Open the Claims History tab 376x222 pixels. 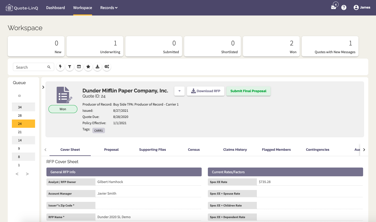point(235,150)
